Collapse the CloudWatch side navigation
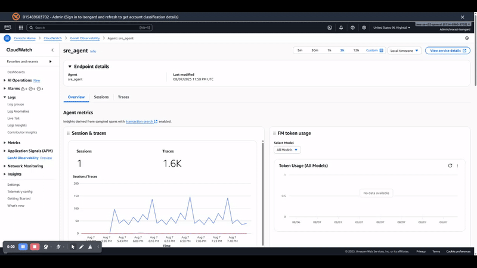The image size is (477, 268). (x=52, y=50)
